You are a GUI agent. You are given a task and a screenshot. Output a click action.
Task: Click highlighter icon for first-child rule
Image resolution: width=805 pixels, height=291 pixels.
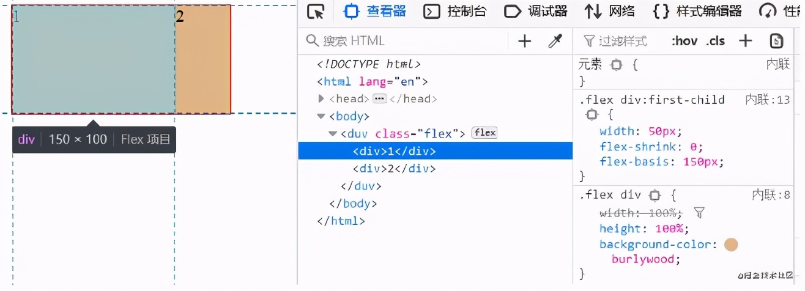tap(592, 114)
